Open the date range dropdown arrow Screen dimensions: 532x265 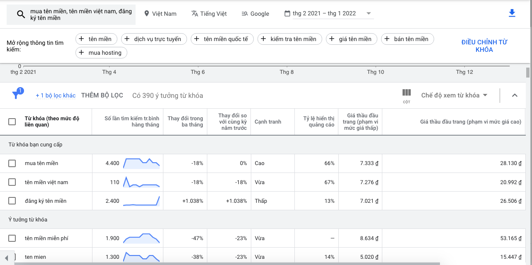click(x=369, y=14)
